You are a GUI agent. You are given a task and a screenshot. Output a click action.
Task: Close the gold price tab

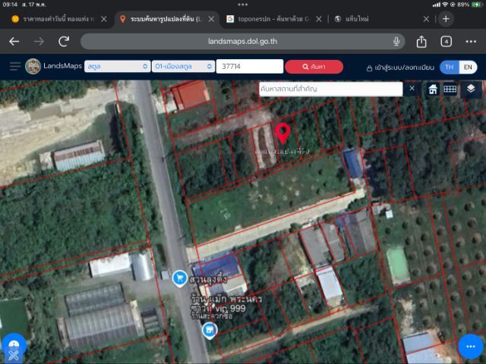pyautogui.click(x=104, y=19)
